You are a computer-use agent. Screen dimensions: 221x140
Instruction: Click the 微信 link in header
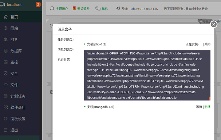click(x=105, y=9)
